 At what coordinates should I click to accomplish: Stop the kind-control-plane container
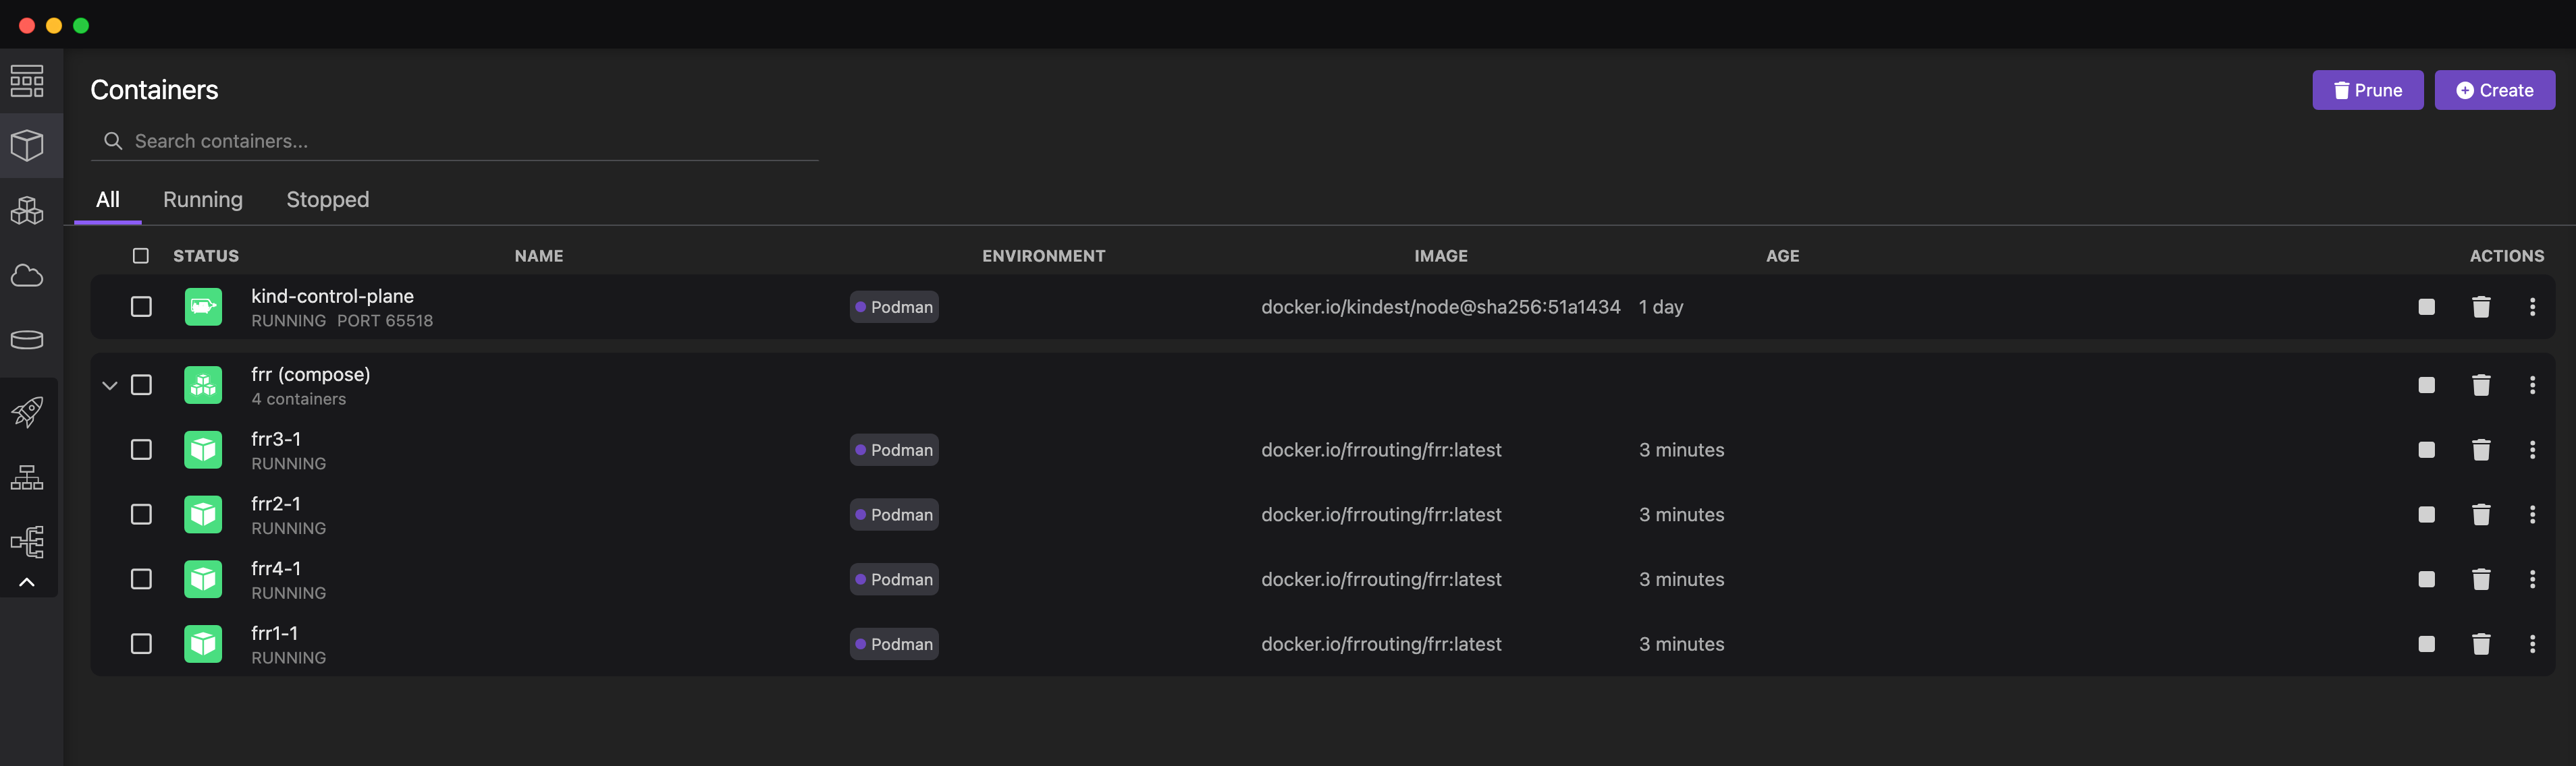[2426, 307]
